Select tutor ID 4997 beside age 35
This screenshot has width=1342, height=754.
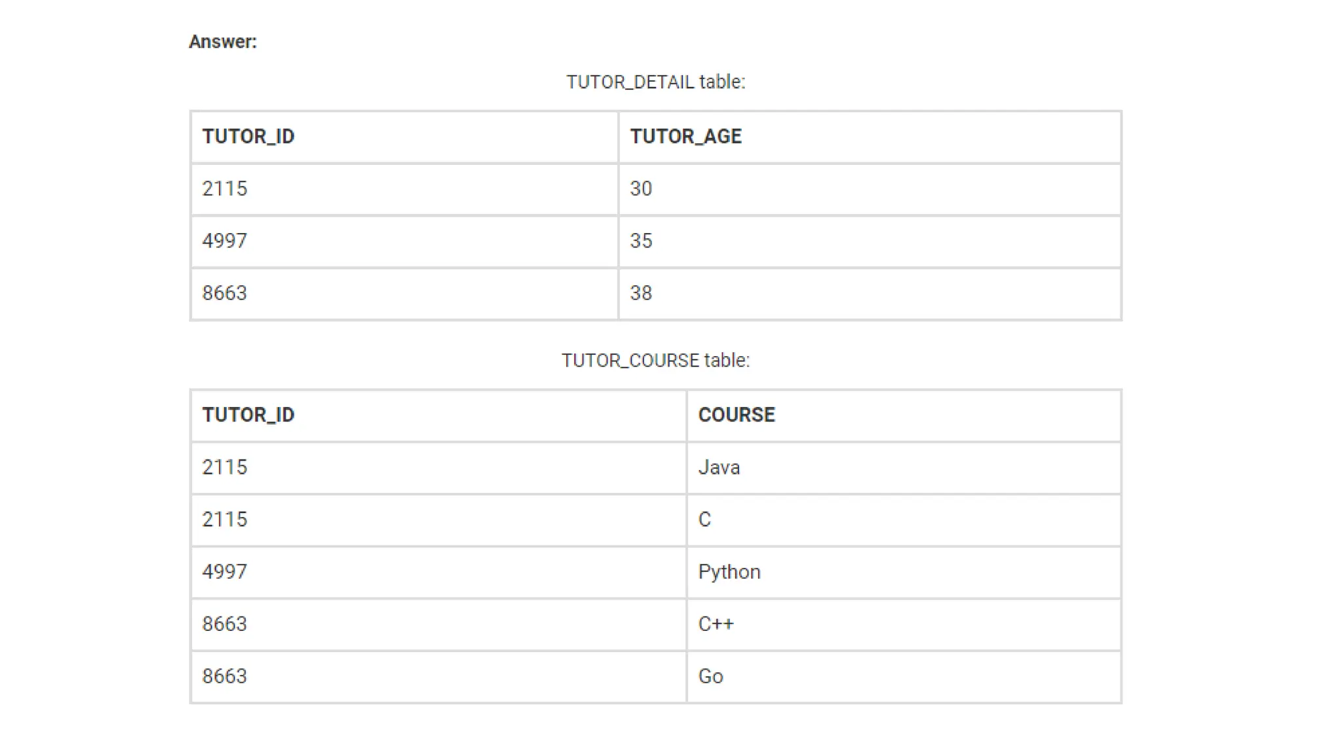point(225,241)
